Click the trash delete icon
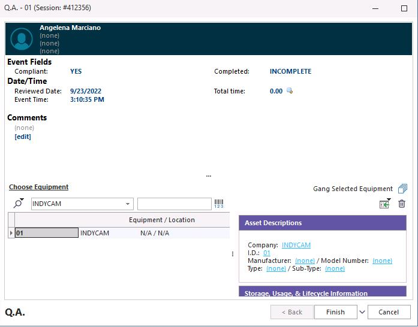Image resolution: width=418 pixels, height=327 pixels. [402, 204]
